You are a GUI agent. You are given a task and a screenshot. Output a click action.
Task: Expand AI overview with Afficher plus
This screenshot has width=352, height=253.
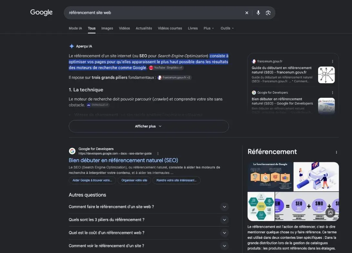pyautogui.click(x=149, y=126)
